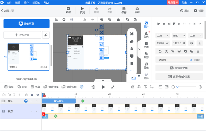Open the 编辑 menu
Screen dimensions: 206x133
coord(18,3)
